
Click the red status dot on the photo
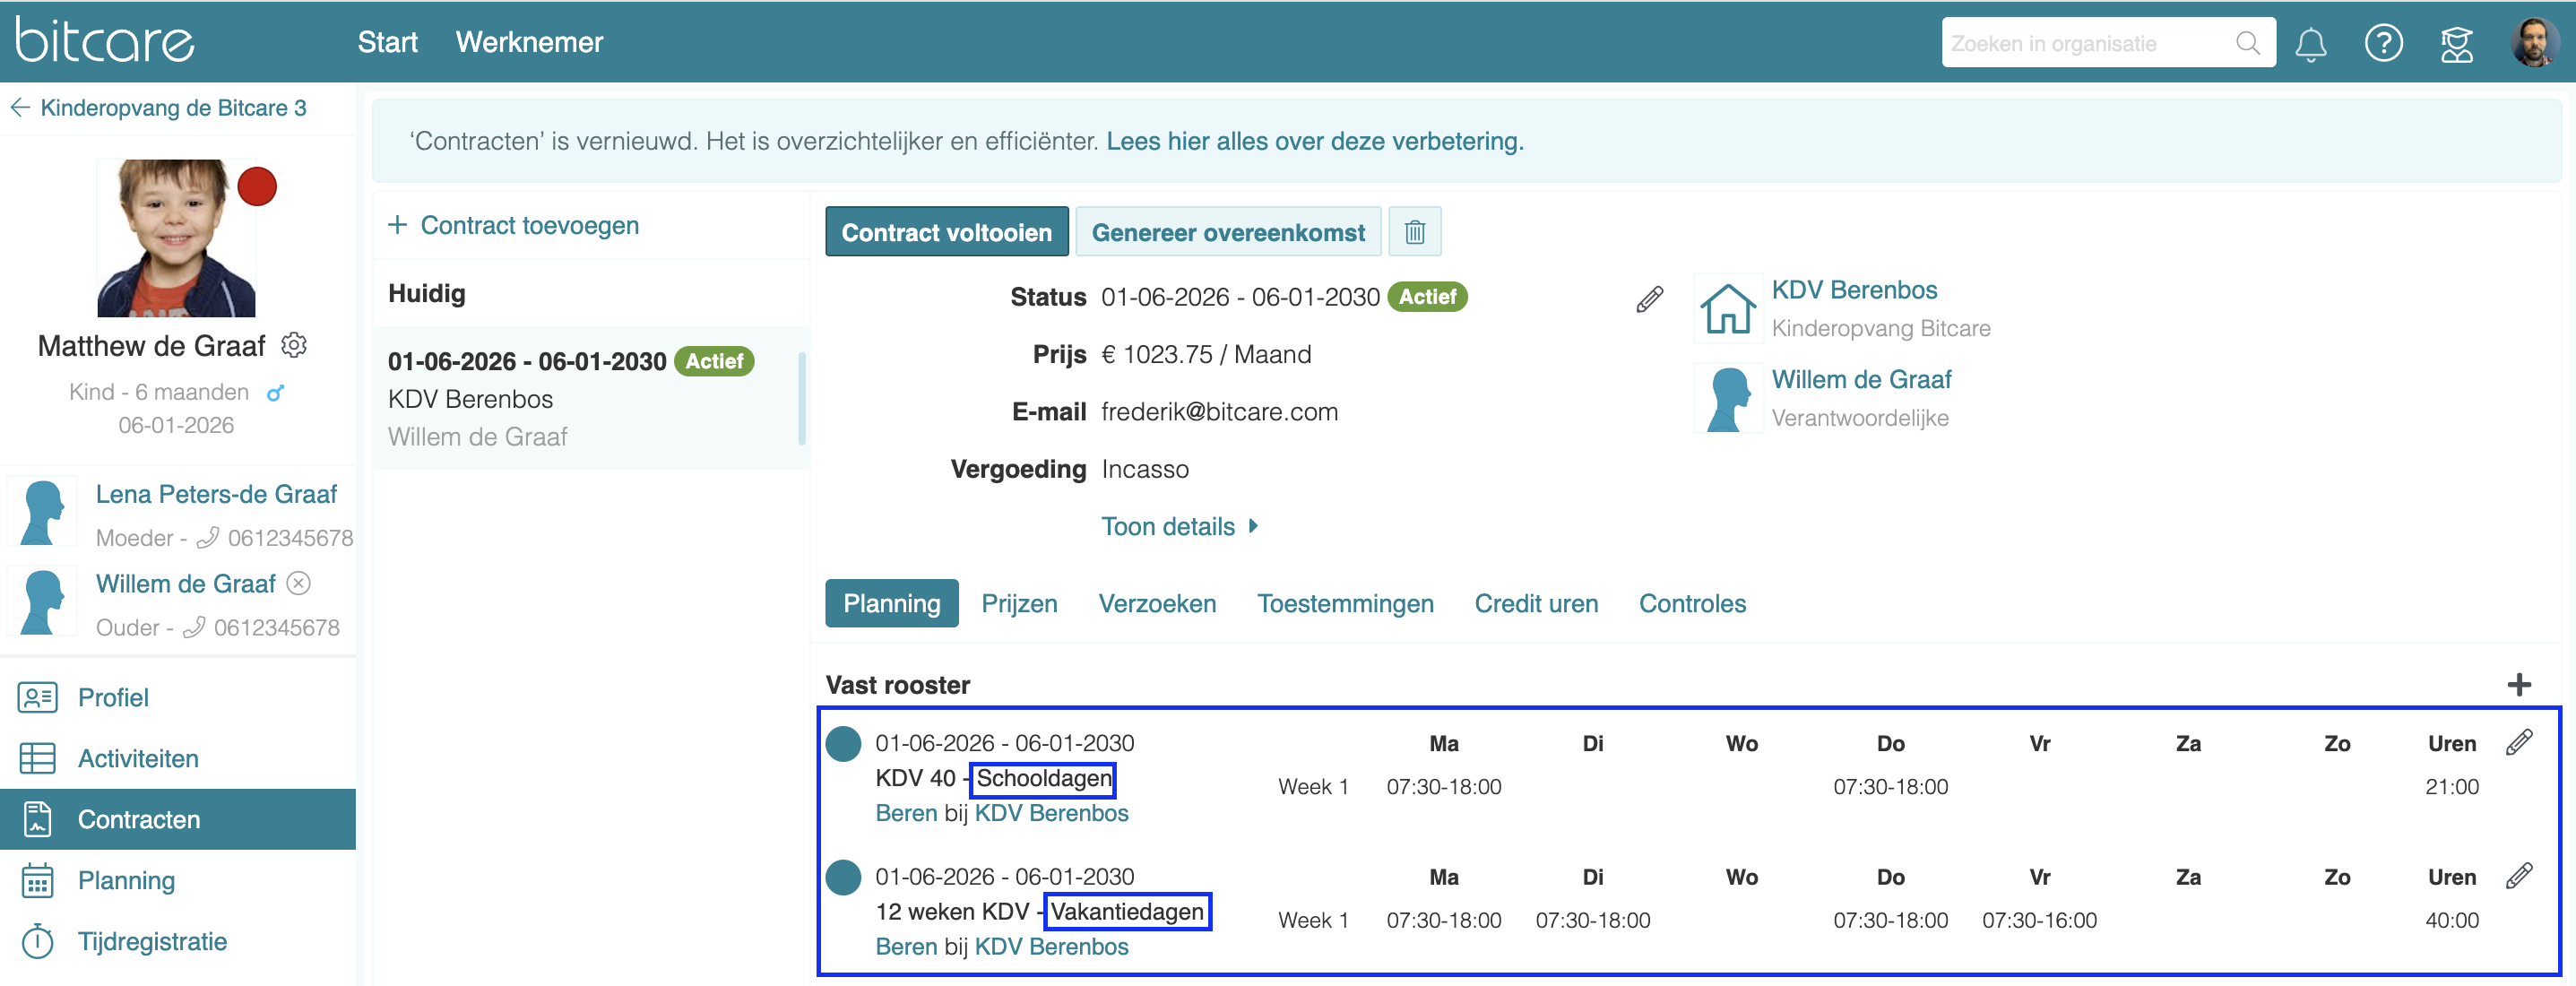[257, 186]
